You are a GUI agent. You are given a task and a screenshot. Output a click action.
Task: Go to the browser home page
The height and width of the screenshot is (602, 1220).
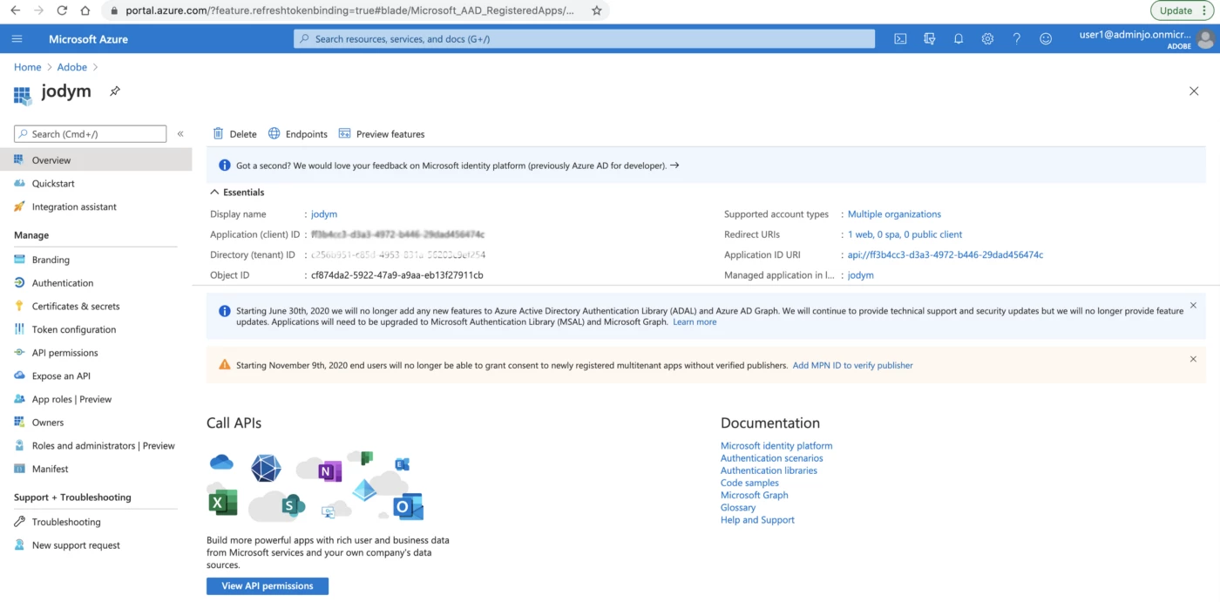pyautogui.click(x=85, y=10)
